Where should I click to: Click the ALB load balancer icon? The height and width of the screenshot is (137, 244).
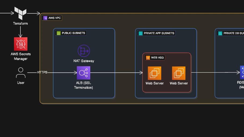point(84,73)
